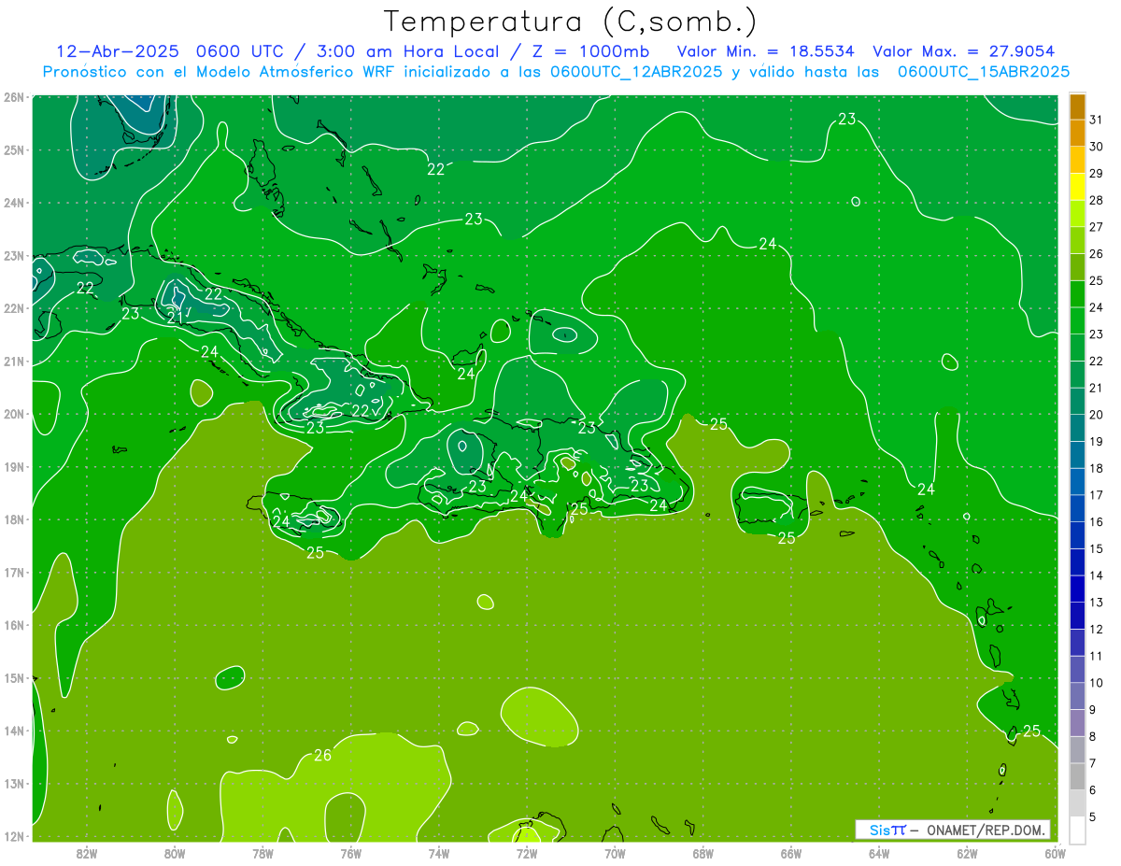Click the 21N latitude axis label
The image size is (1121, 866).
(x=13, y=361)
